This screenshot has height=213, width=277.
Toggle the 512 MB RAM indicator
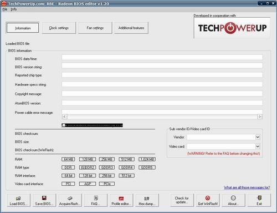pyautogui.click(x=126, y=159)
